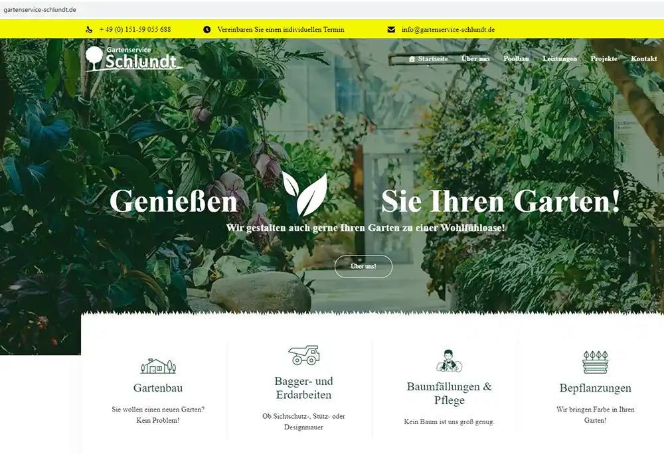Click the envelope email icon

tap(391, 30)
